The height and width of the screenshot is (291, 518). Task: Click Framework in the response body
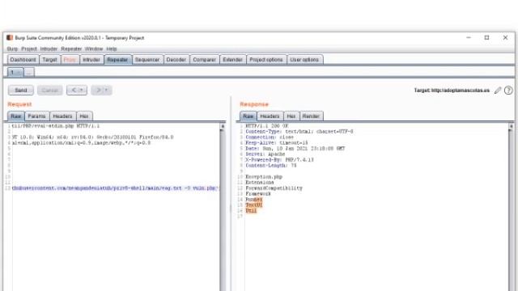click(258, 194)
